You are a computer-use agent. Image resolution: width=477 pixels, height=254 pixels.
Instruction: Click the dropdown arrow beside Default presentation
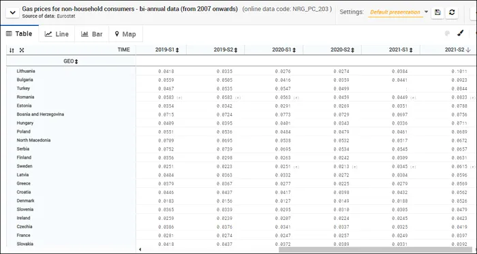point(426,12)
